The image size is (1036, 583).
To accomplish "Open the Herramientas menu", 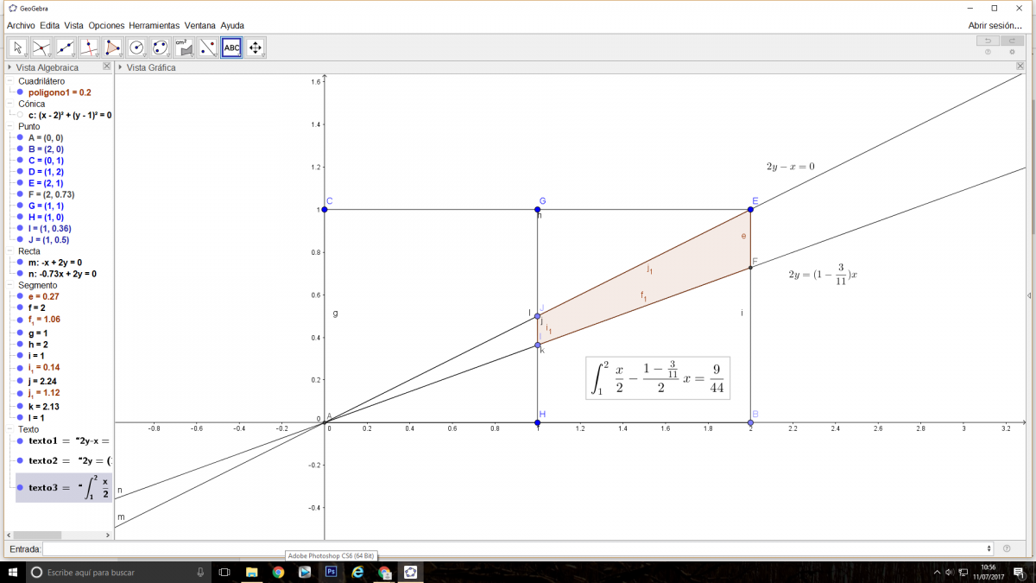I will point(154,26).
